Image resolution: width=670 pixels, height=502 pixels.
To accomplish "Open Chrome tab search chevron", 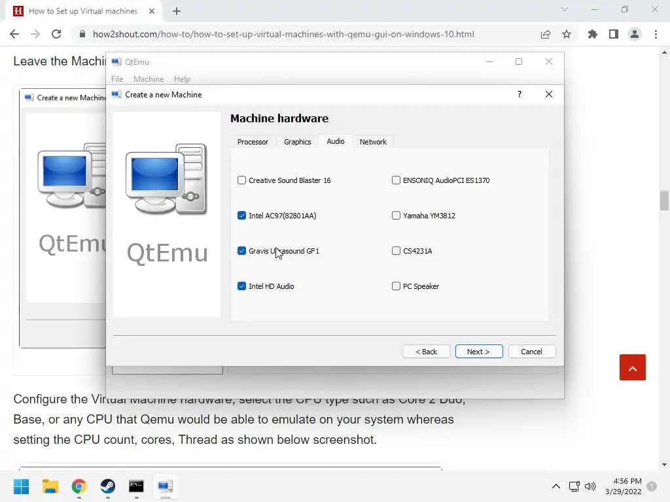I will tap(565, 9).
